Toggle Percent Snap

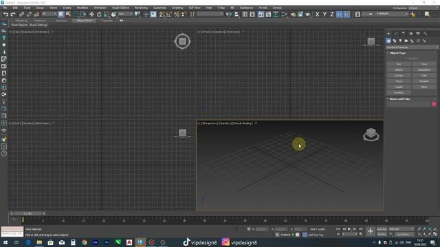pos(177,14)
